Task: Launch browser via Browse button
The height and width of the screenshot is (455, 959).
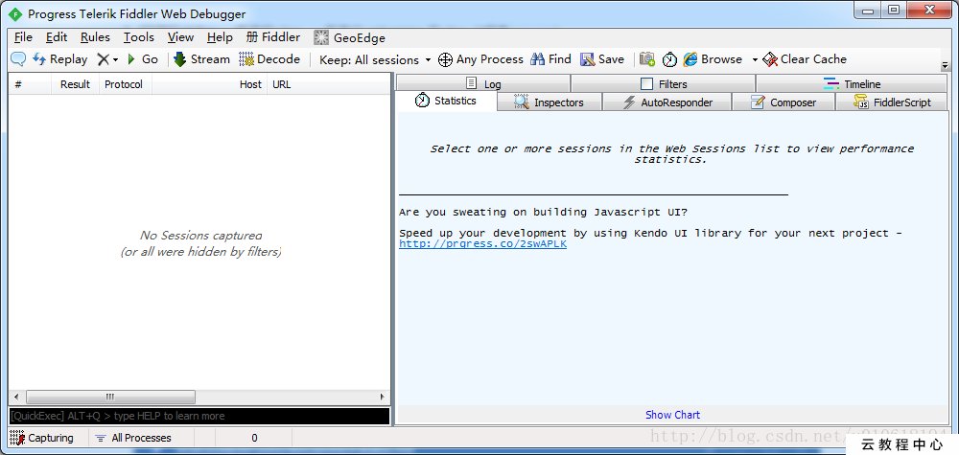Action: pyautogui.click(x=713, y=59)
